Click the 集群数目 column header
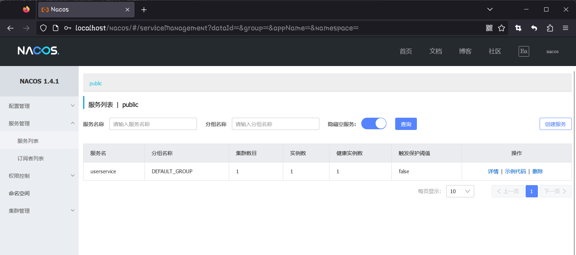This screenshot has height=255, width=576. 256,153
